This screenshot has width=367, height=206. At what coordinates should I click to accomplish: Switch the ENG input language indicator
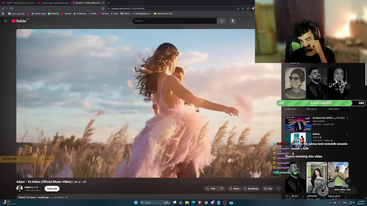click(345, 203)
